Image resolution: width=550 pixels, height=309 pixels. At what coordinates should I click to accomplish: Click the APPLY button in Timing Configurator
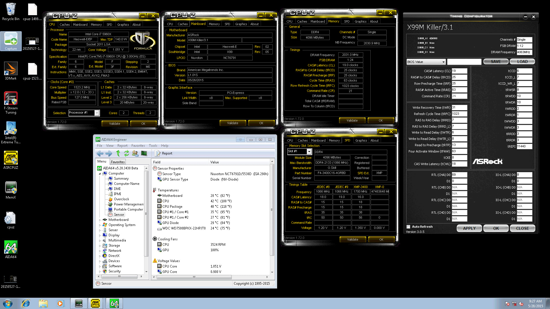tap(469, 228)
